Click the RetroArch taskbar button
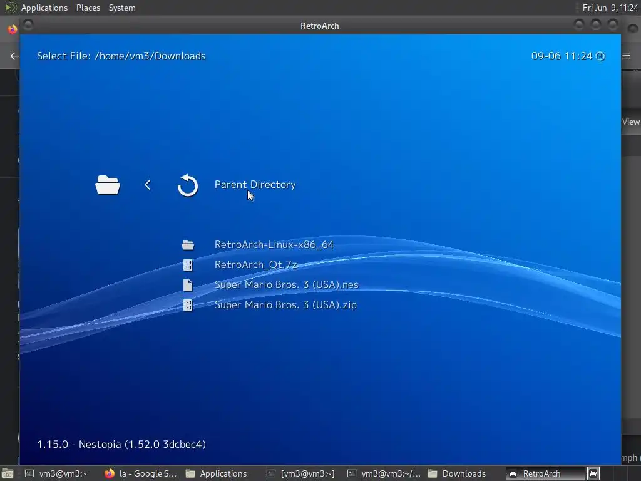 (545, 473)
